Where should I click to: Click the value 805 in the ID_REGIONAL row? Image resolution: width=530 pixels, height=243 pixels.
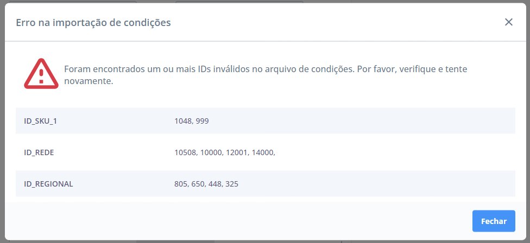tap(181, 184)
